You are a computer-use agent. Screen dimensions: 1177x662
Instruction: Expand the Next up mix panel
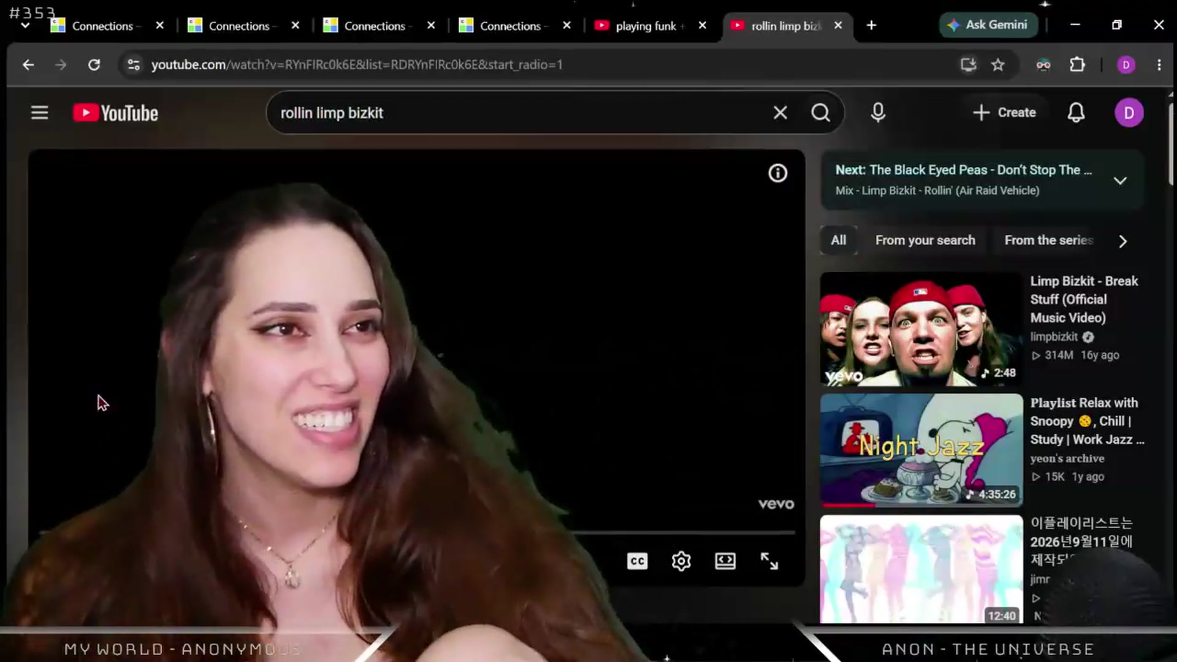tap(1120, 181)
